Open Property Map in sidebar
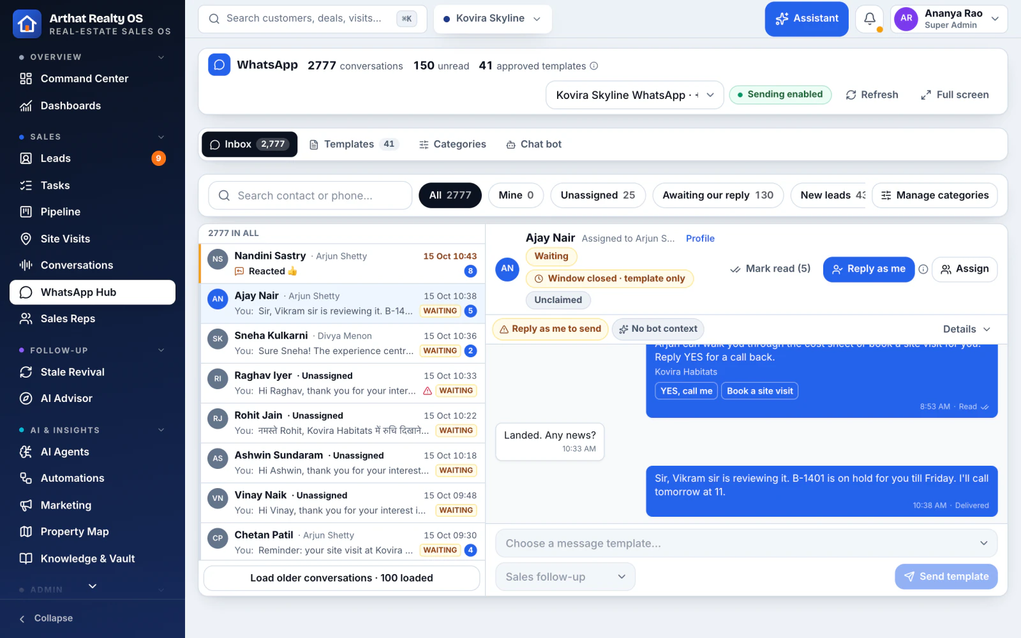1021x638 pixels. 93,531
